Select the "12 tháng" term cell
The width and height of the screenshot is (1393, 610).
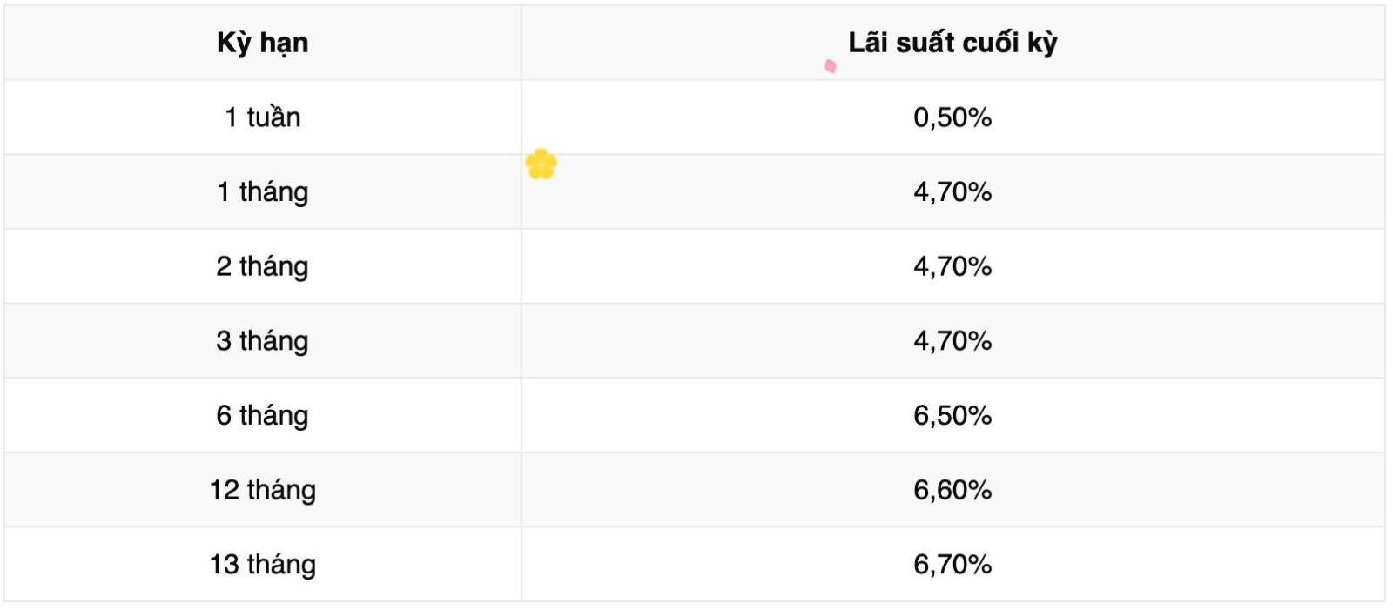click(x=262, y=490)
